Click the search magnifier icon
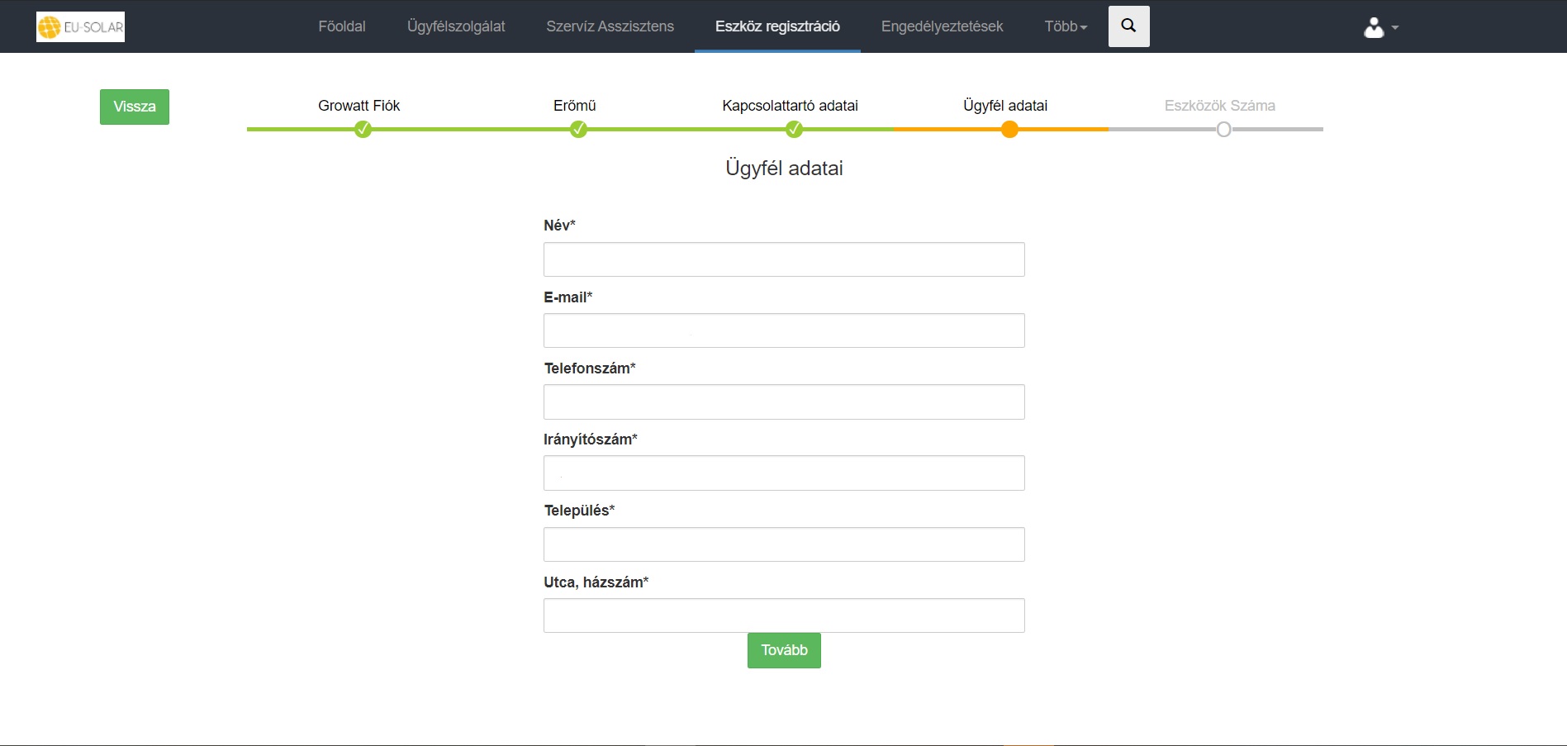The height and width of the screenshot is (746, 1567). click(x=1128, y=26)
